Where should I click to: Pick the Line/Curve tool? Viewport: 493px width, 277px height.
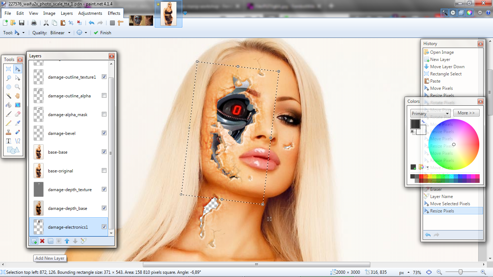pos(18,141)
